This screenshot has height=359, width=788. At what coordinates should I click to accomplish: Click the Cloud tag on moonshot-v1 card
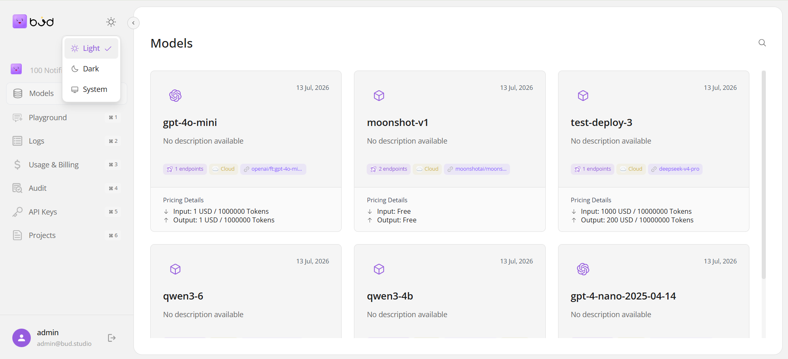coord(427,169)
